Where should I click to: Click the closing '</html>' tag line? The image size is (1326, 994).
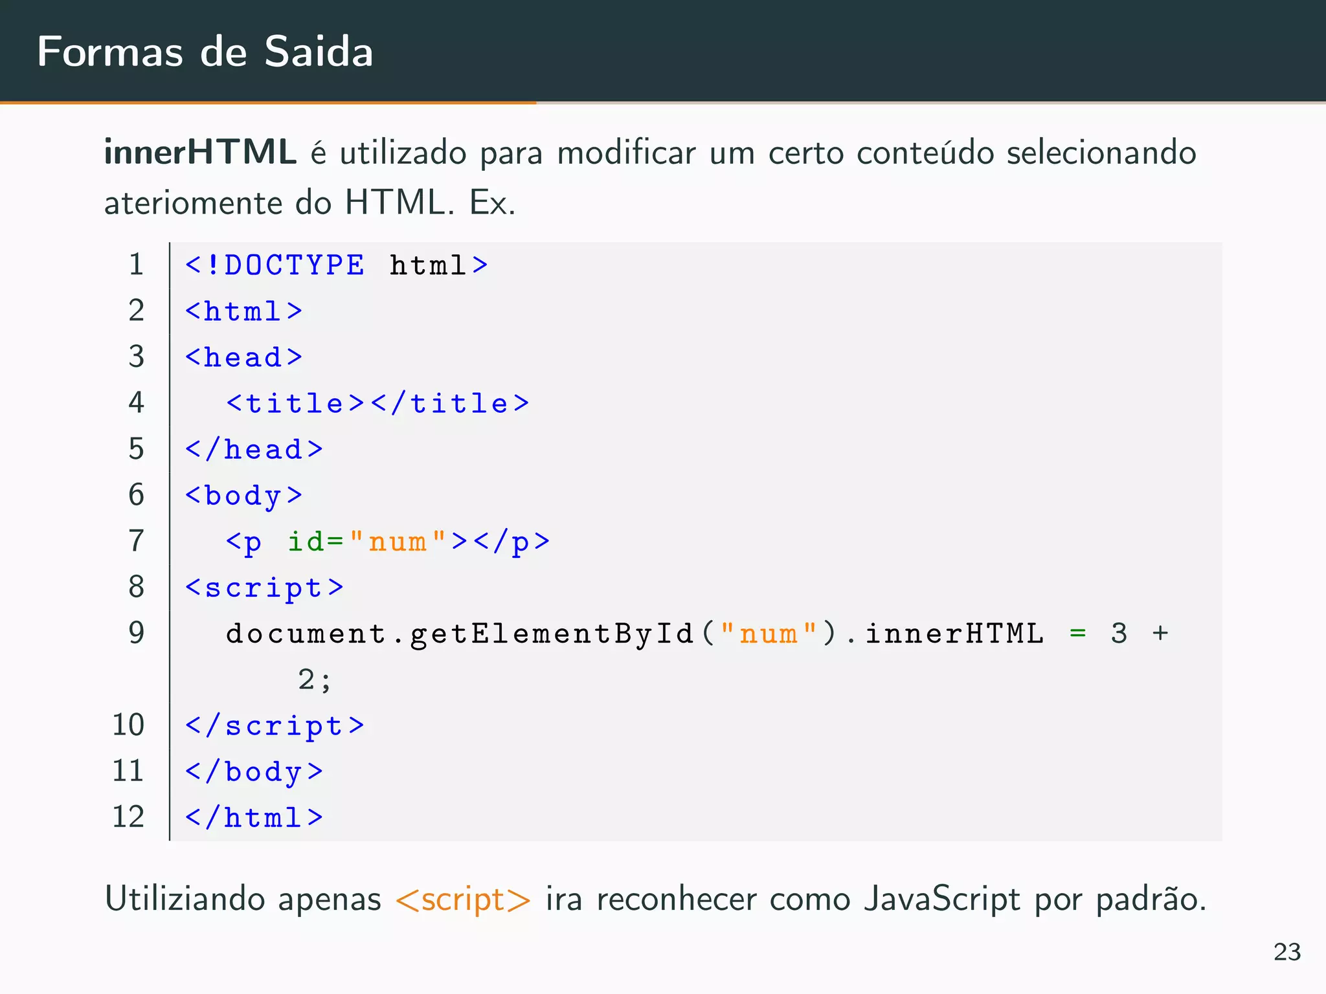point(254,818)
